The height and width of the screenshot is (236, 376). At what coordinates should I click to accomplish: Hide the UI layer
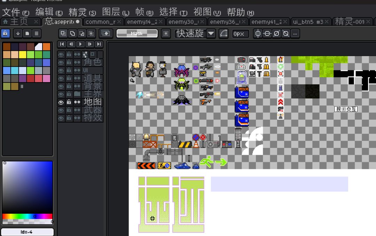click(61, 71)
